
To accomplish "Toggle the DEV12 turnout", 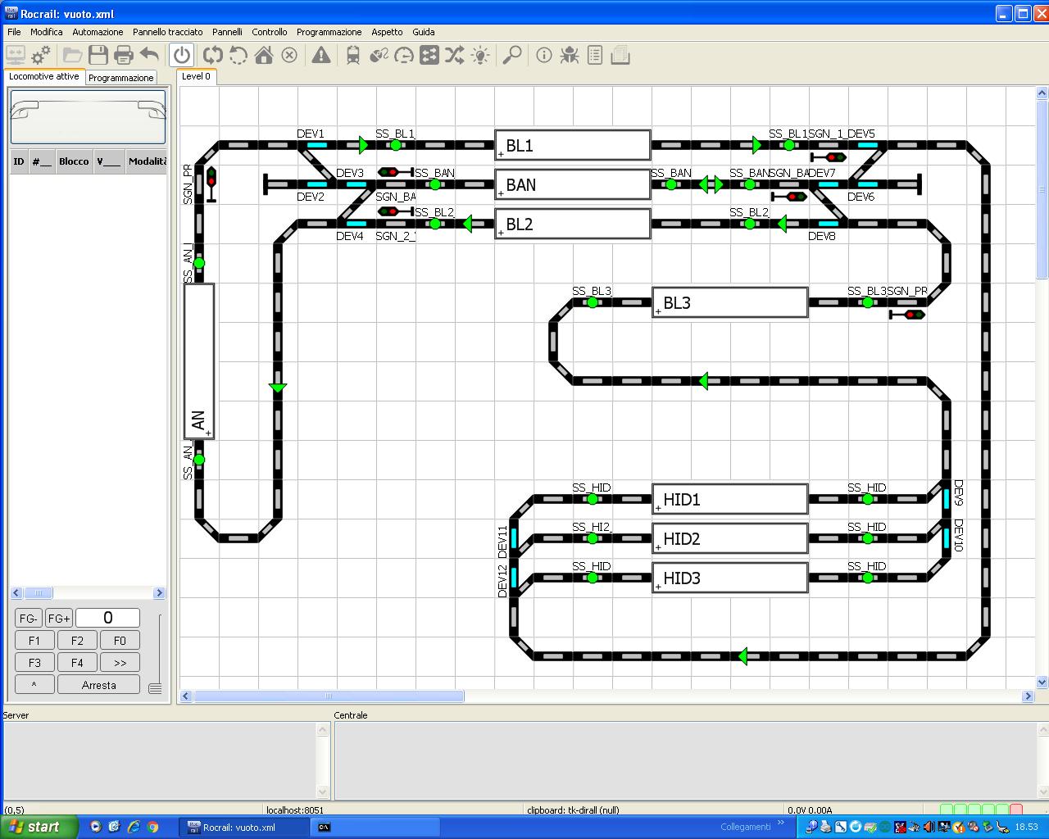I will 515,578.
